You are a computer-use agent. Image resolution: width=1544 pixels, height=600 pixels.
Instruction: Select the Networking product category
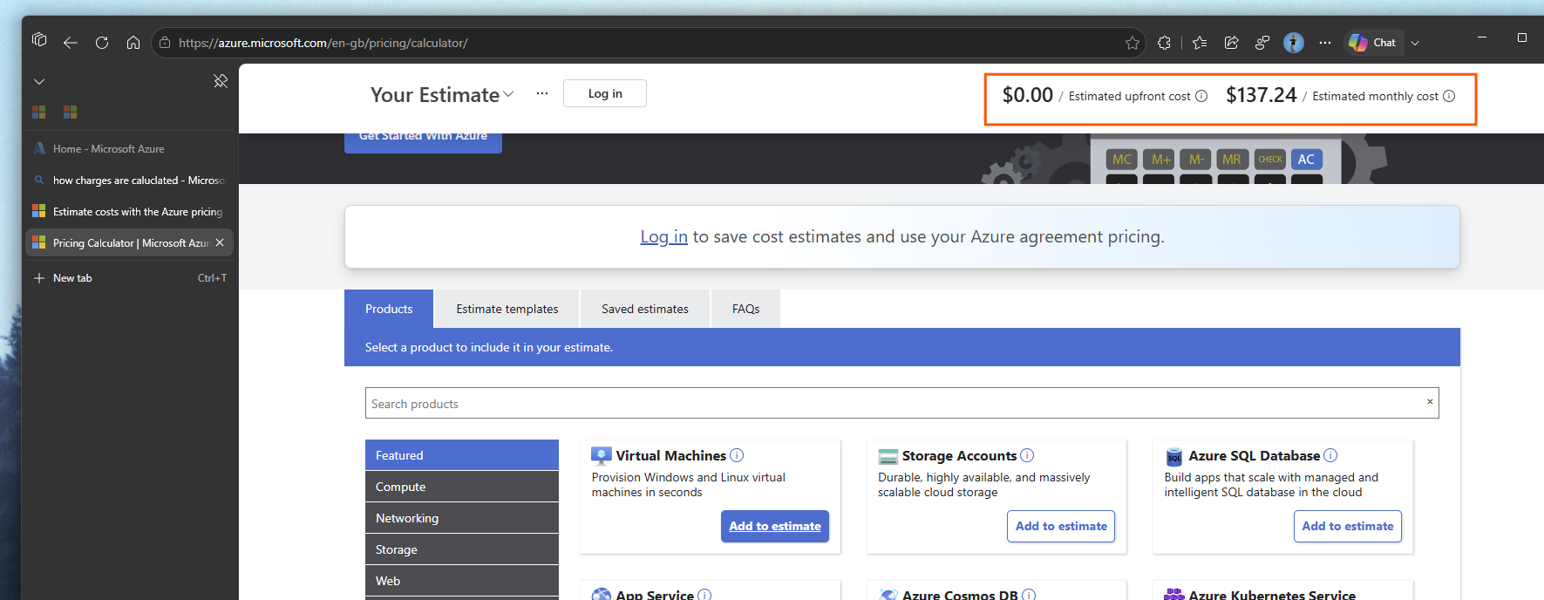point(462,518)
